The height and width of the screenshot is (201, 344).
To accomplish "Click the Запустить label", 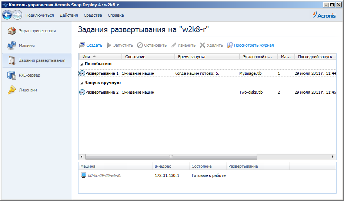I will (x=123, y=45).
